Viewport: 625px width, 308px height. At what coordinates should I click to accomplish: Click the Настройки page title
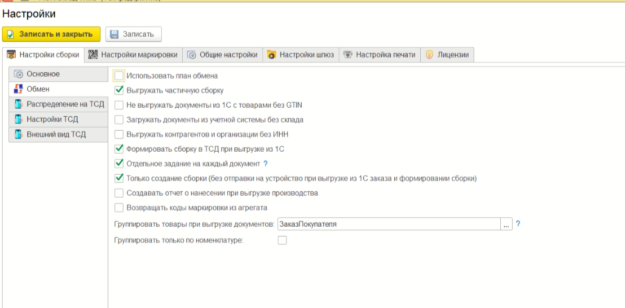point(29,14)
